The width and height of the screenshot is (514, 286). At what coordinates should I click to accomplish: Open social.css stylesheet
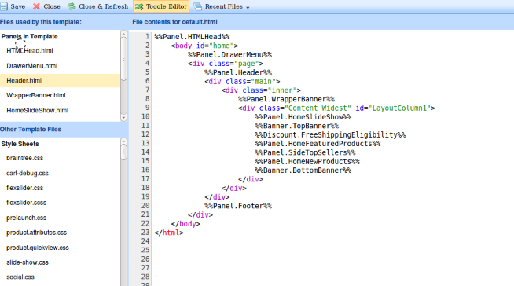point(20,277)
